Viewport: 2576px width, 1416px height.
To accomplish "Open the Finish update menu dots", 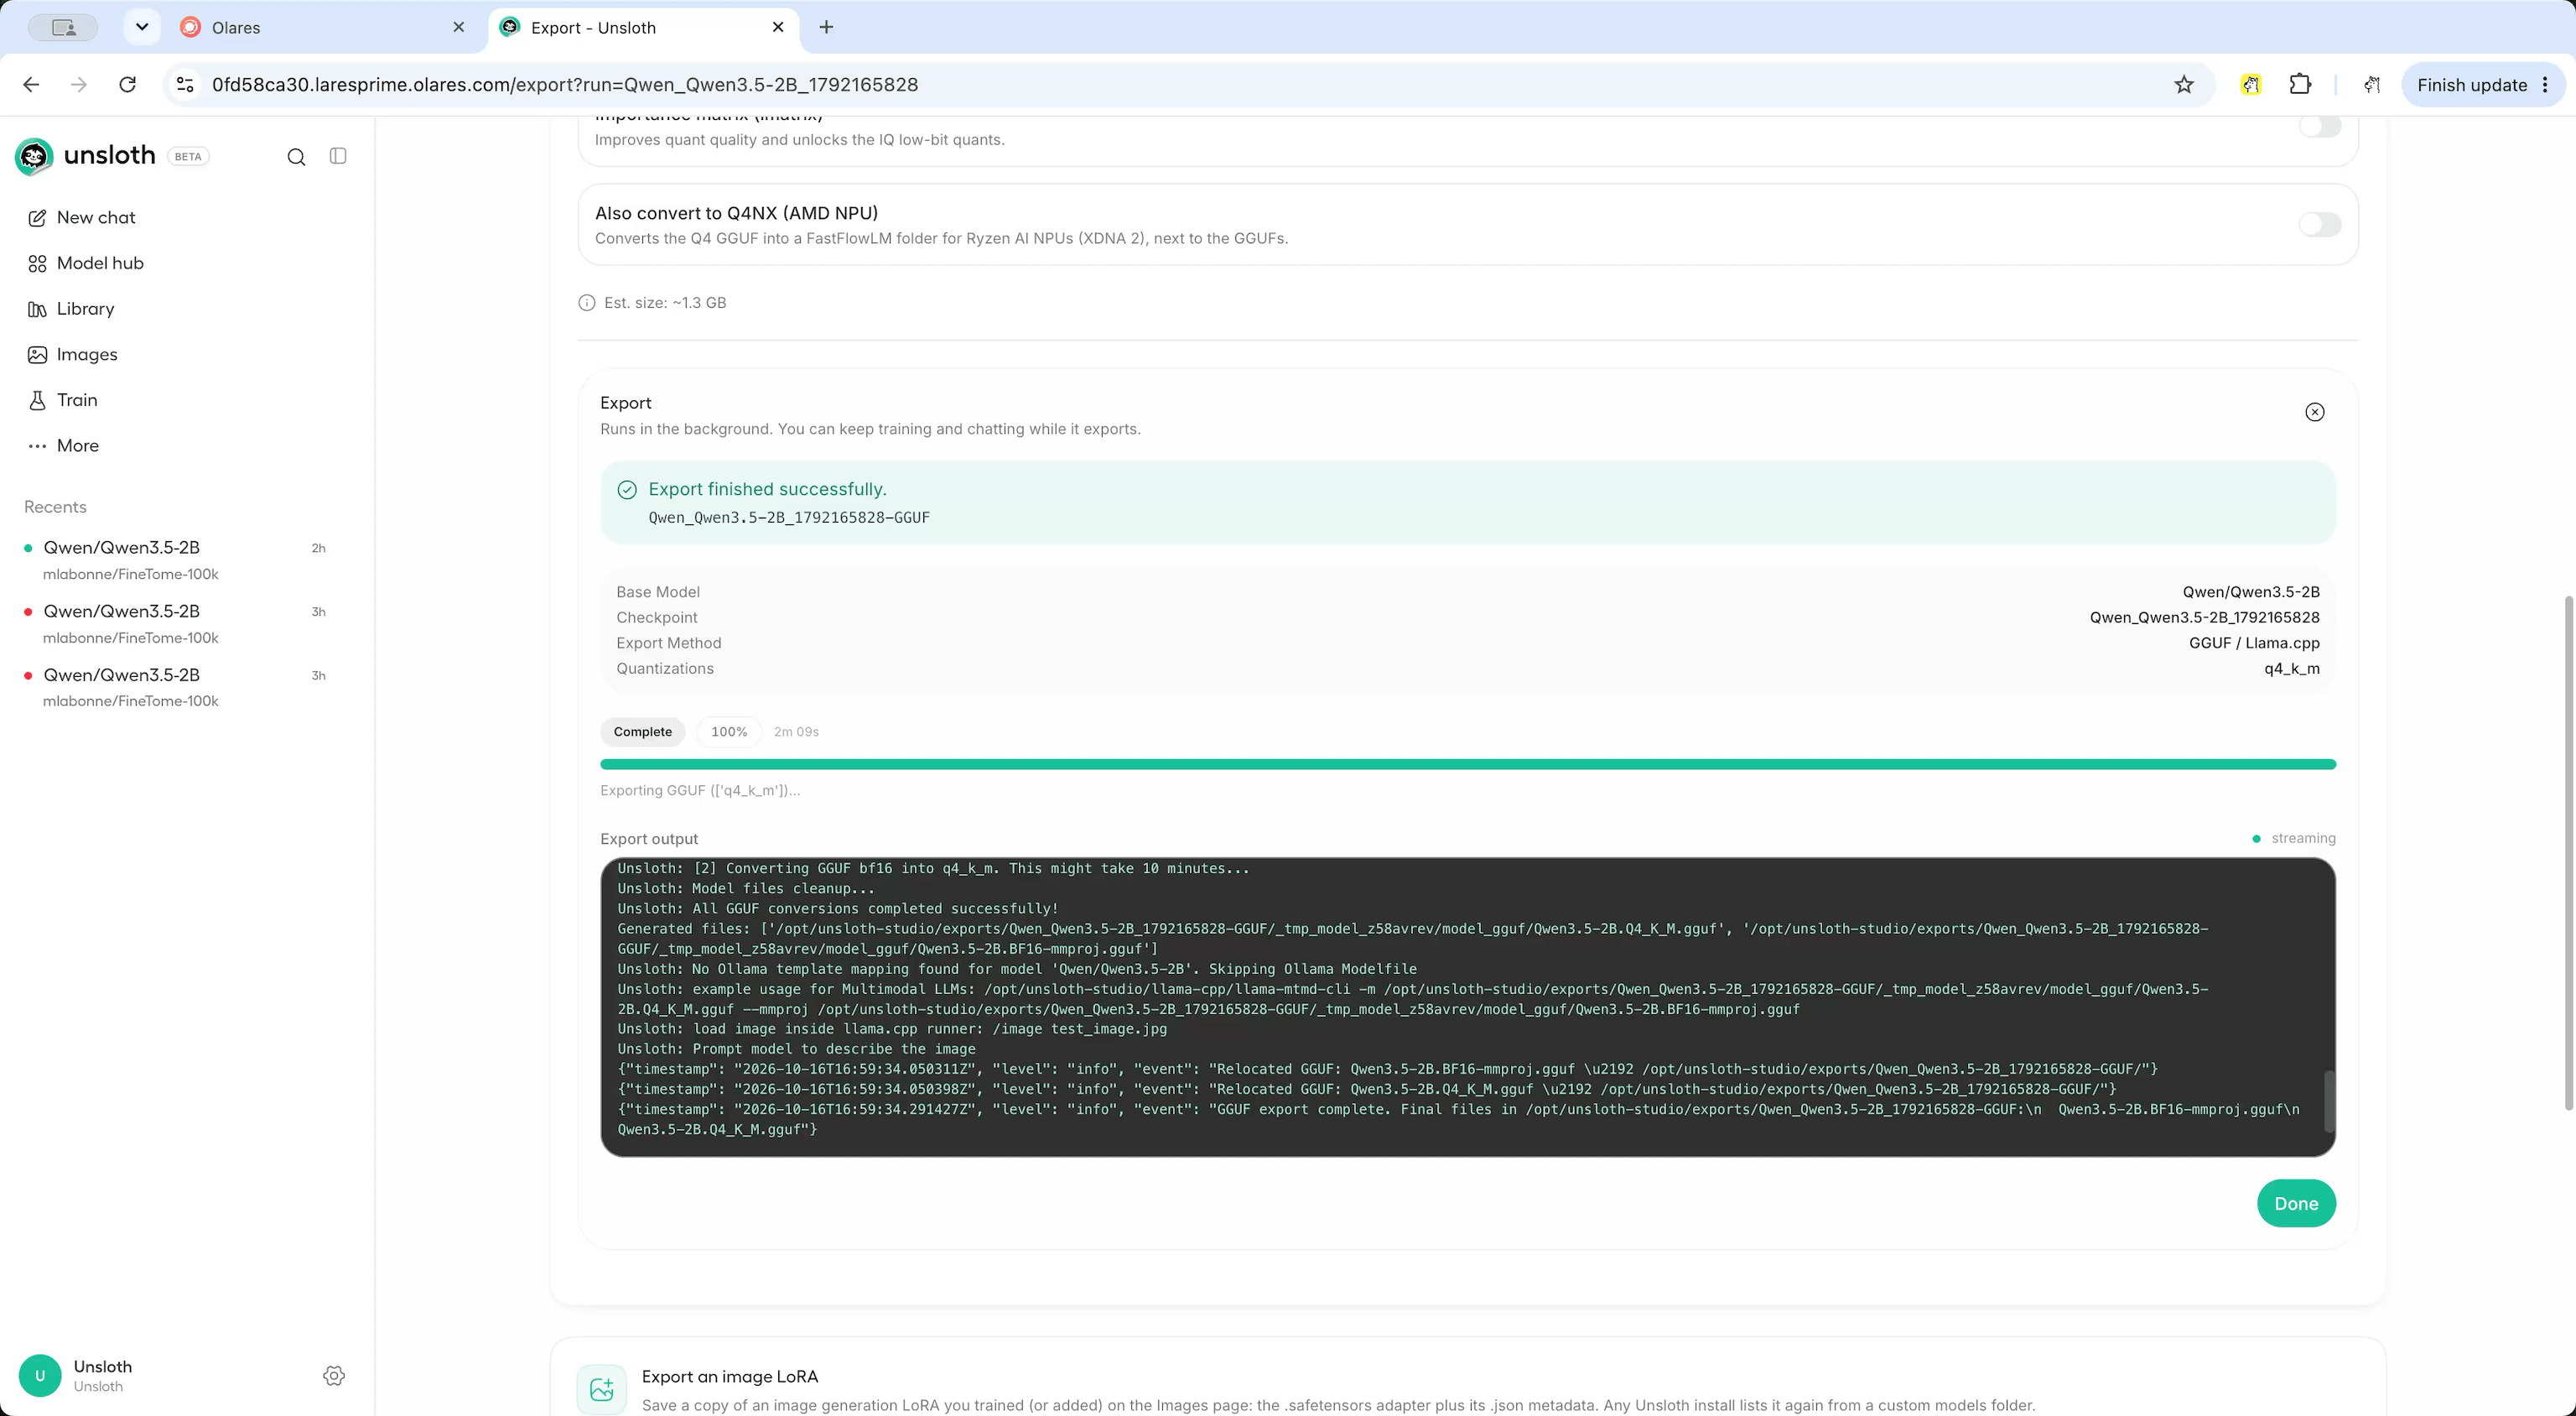I will (x=2545, y=85).
